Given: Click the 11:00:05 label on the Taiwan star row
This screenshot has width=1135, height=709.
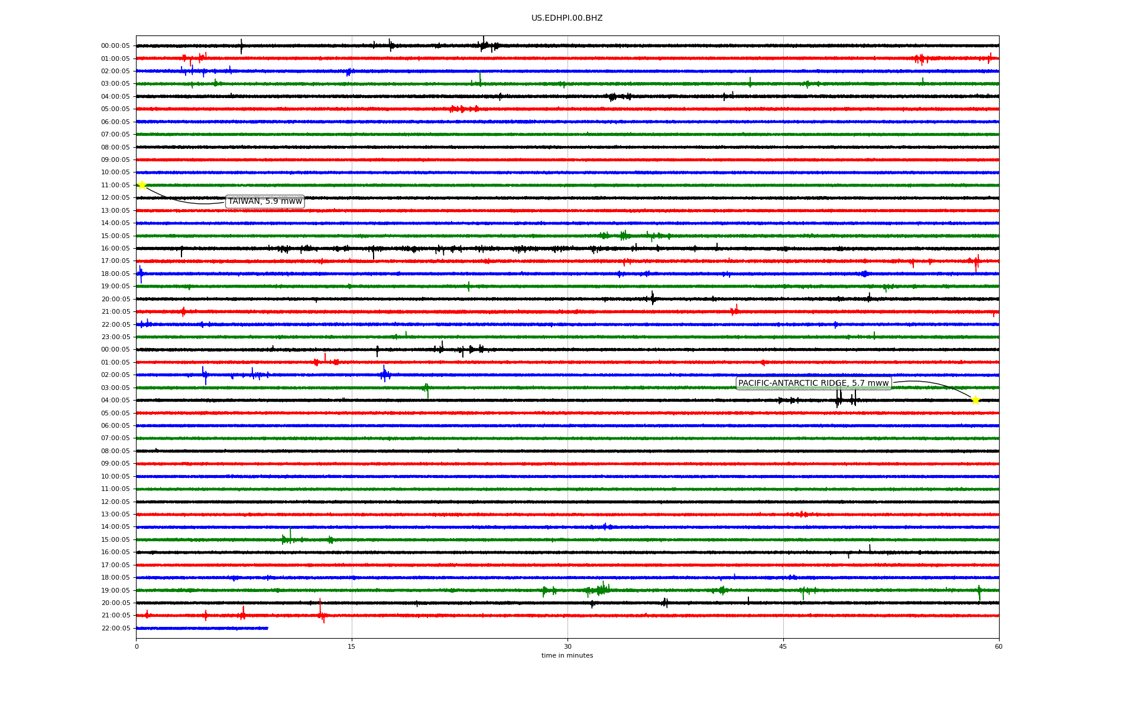Looking at the screenshot, I should pos(115,186).
